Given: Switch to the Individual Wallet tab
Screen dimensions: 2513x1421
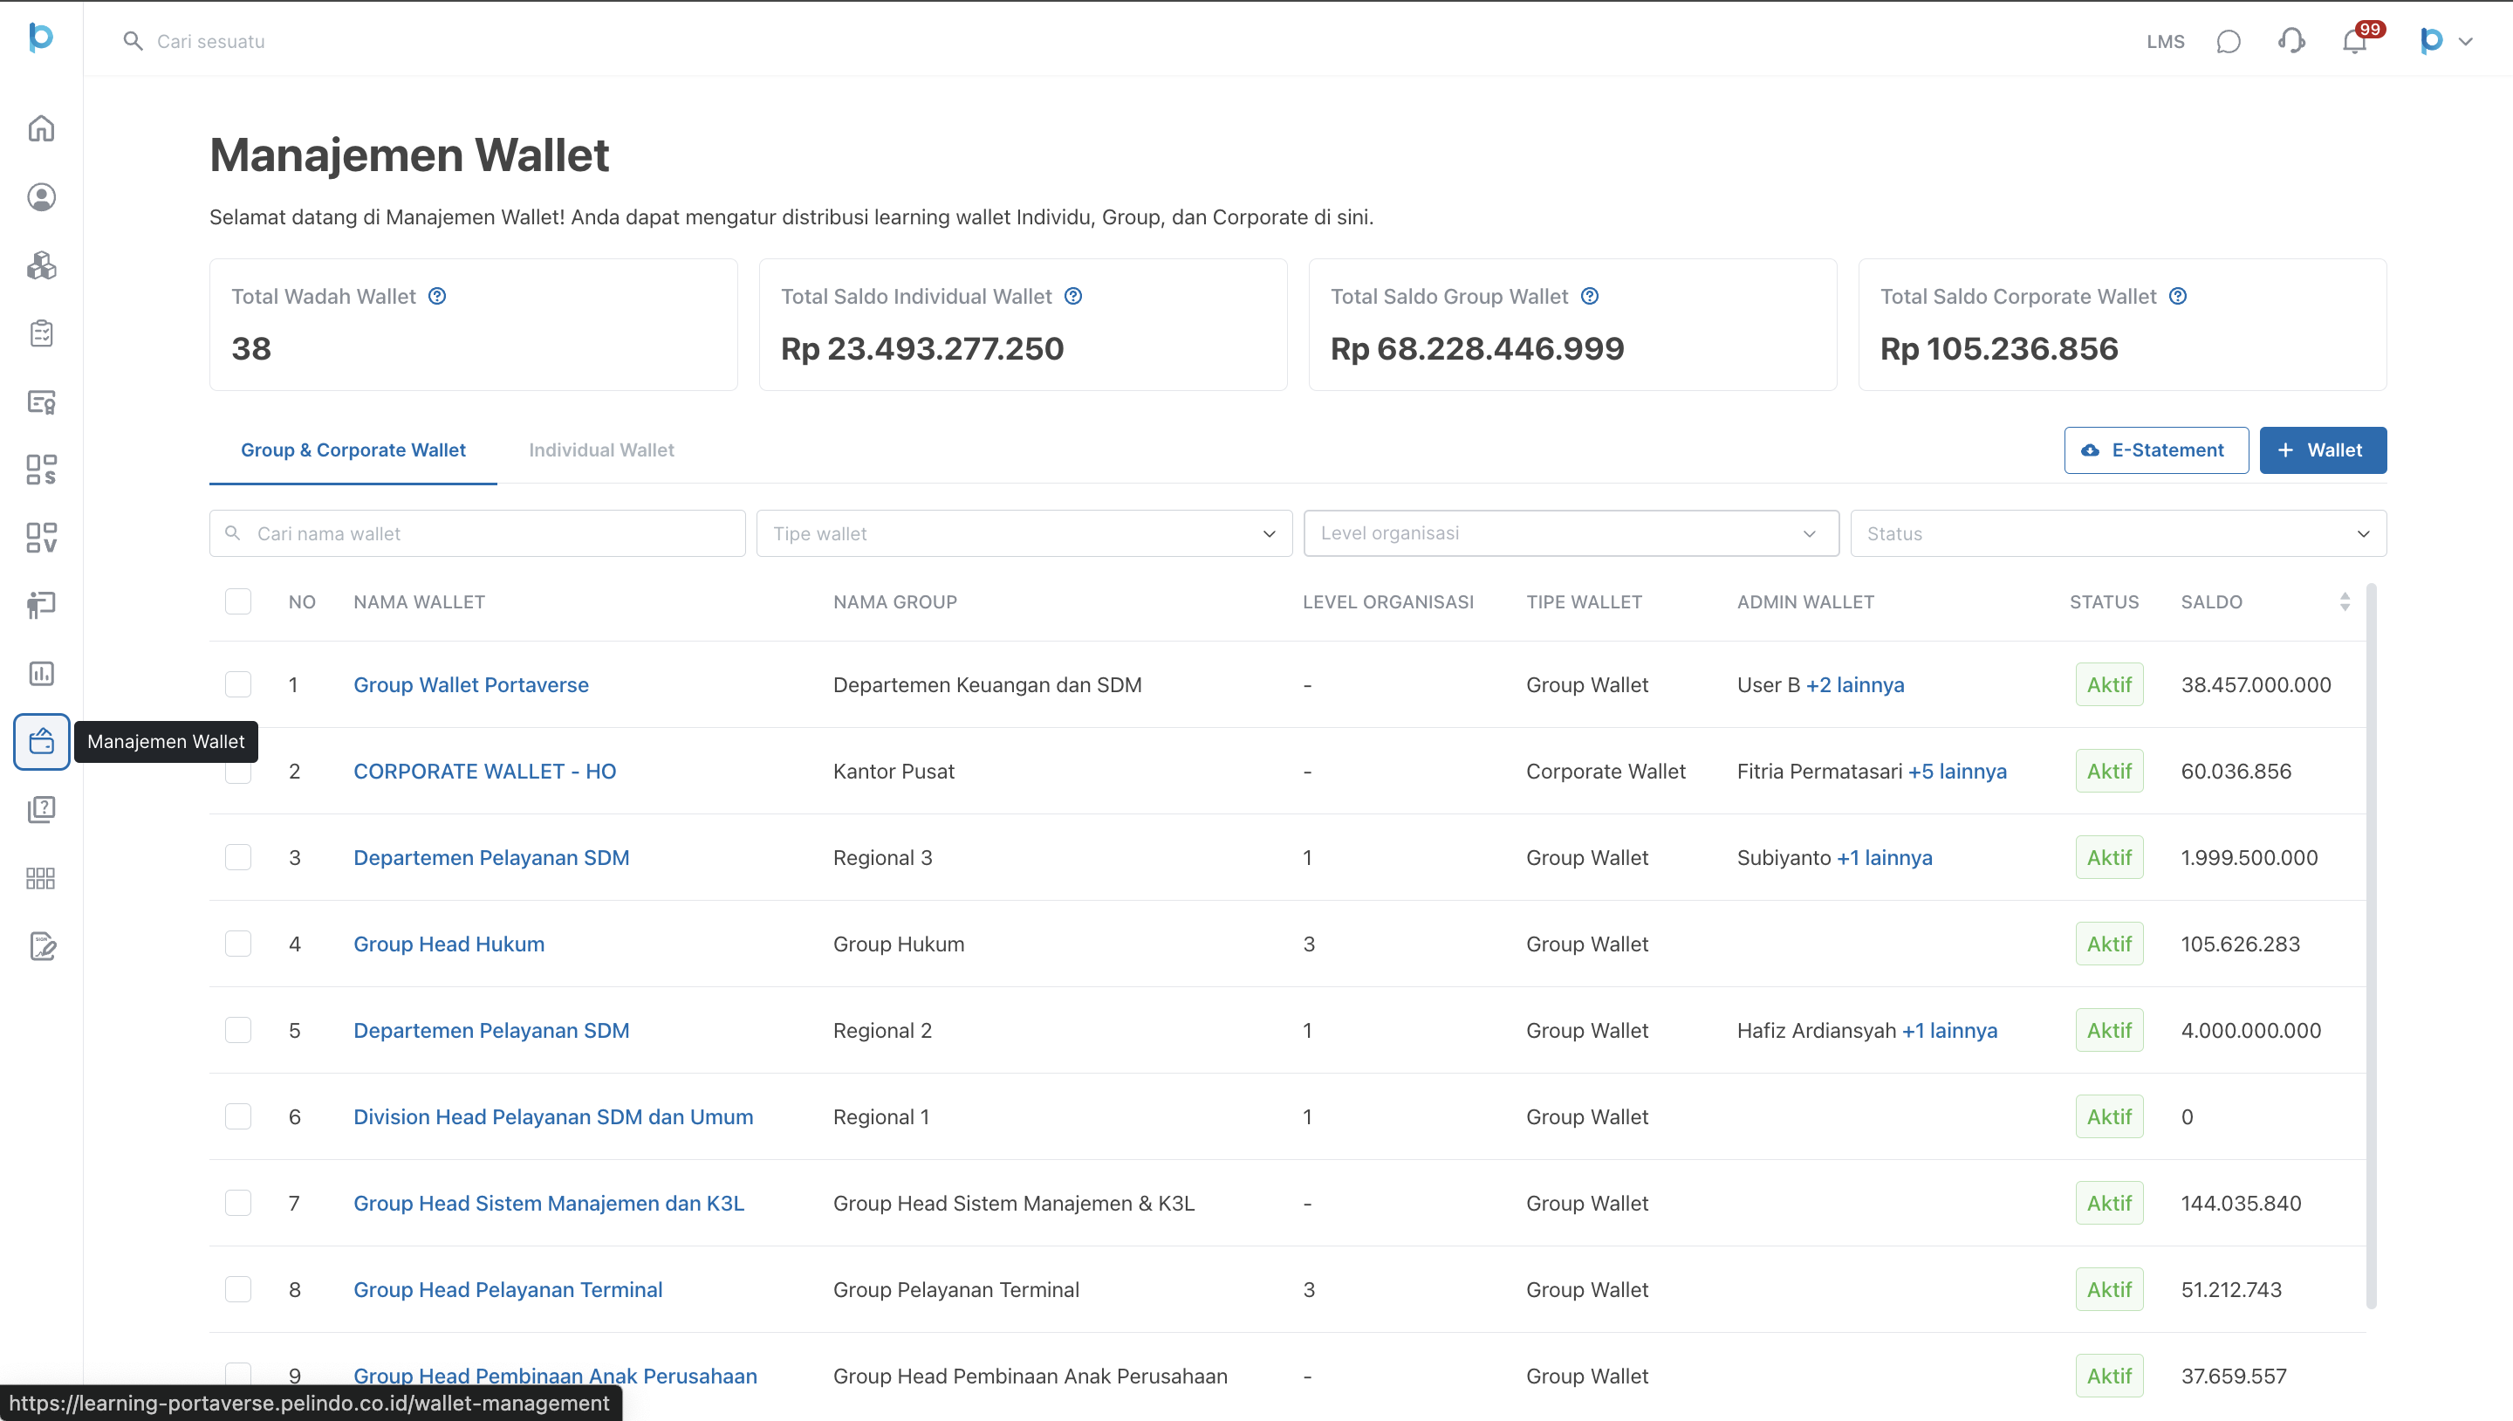Looking at the screenshot, I should tap(601, 450).
